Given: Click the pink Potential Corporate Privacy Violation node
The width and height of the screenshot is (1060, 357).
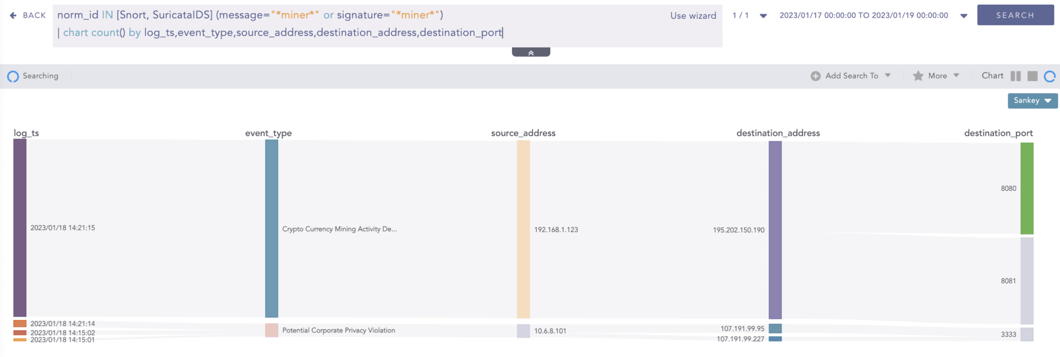Looking at the screenshot, I should pyautogui.click(x=271, y=330).
